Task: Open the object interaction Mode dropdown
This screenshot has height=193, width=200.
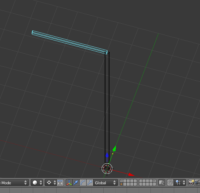Action: pyautogui.click(x=14, y=183)
